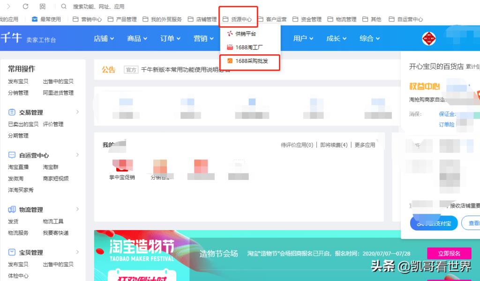Click the home page icon
This screenshot has height=281, width=480.
click(43, 7)
